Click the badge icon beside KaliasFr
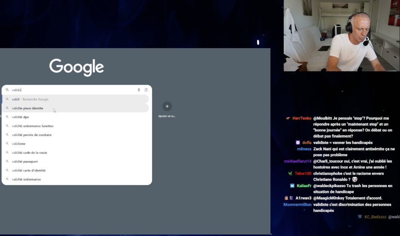This screenshot has width=400, height=236. [292, 186]
